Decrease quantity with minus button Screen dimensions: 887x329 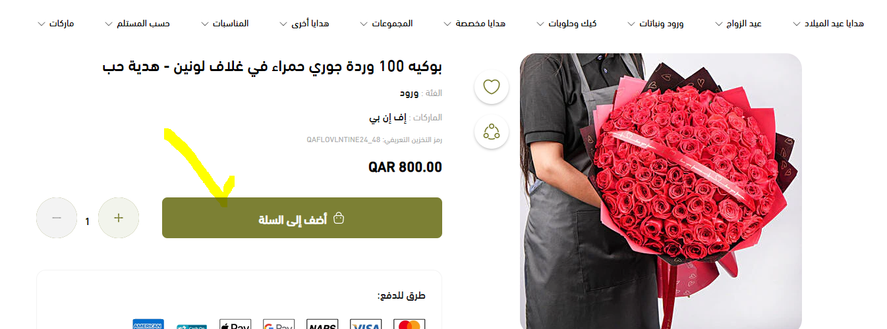tap(57, 218)
